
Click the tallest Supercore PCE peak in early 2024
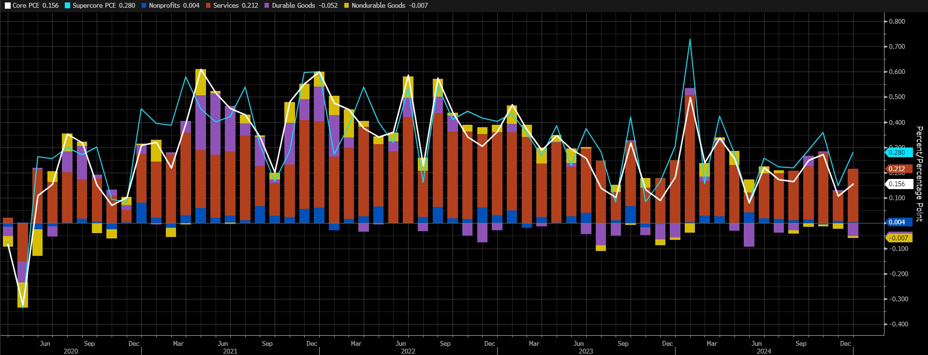[x=690, y=40]
